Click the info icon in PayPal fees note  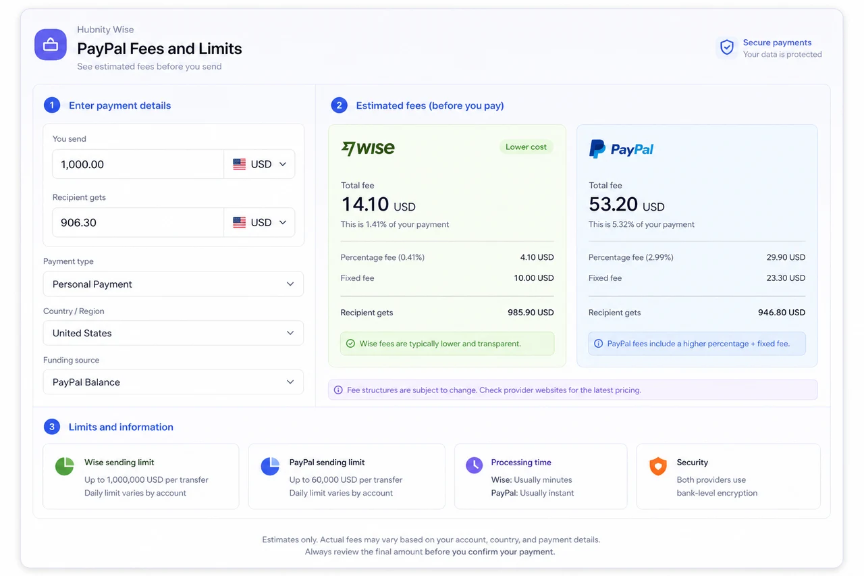click(x=598, y=344)
